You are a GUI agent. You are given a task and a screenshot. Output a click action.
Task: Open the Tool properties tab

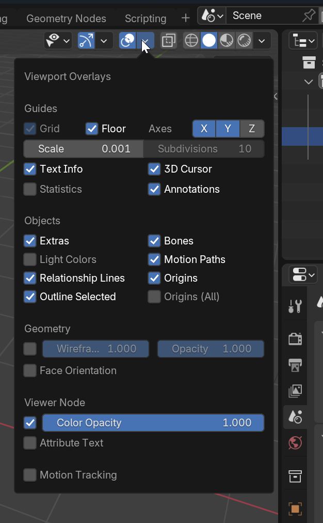295,305
